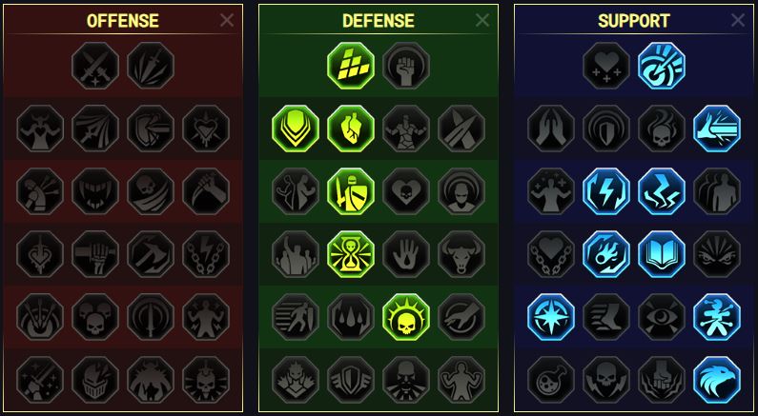Select the chained heart Support mastery

[551, 254]
